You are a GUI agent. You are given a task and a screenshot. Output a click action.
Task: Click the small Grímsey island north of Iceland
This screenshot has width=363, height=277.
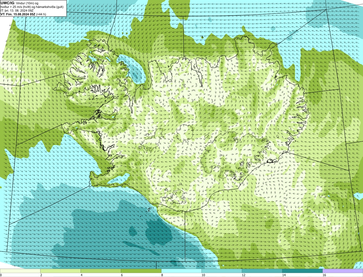pos(202,37)
